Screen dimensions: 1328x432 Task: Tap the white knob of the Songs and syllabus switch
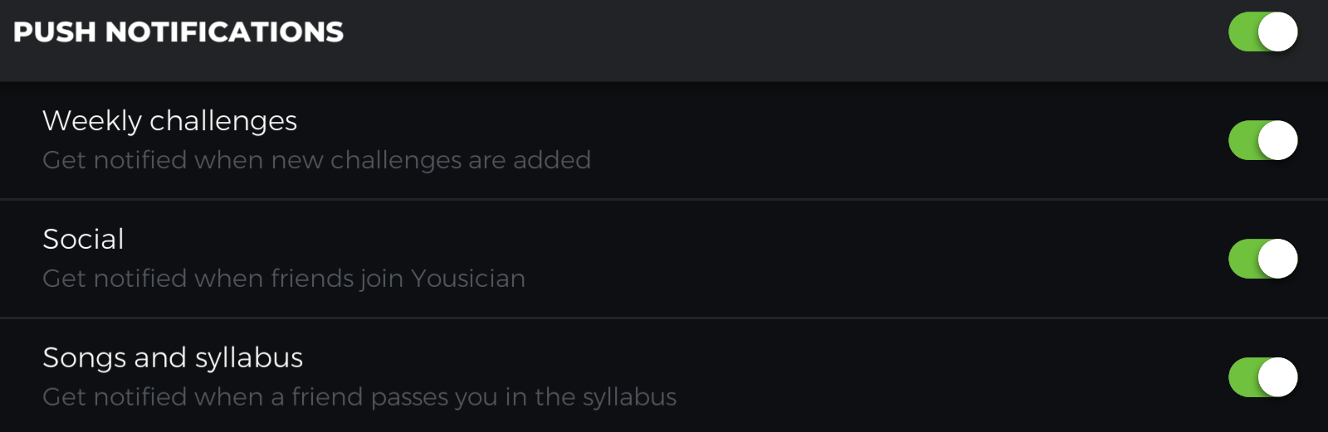(1278, 377)
